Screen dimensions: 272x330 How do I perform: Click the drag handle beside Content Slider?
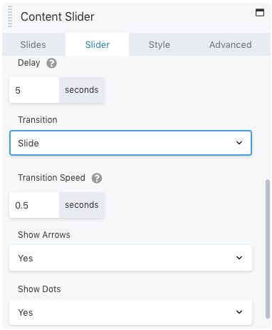[10, 16]
